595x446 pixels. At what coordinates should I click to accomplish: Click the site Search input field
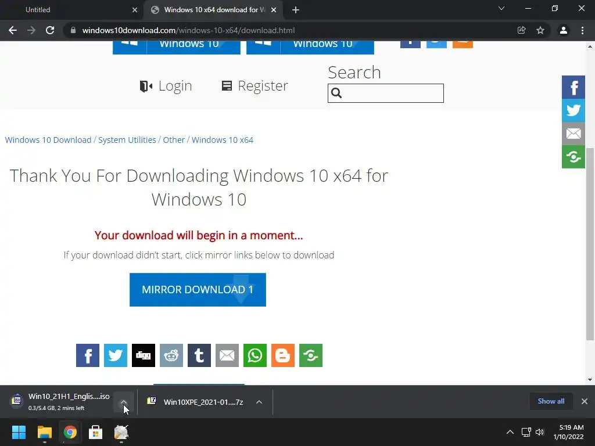386,93
